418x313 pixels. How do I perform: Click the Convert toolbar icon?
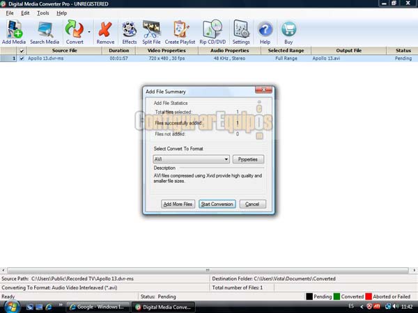point(75,33)
